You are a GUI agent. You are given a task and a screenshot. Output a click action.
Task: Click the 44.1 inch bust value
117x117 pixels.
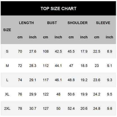(x=58, y=66)
